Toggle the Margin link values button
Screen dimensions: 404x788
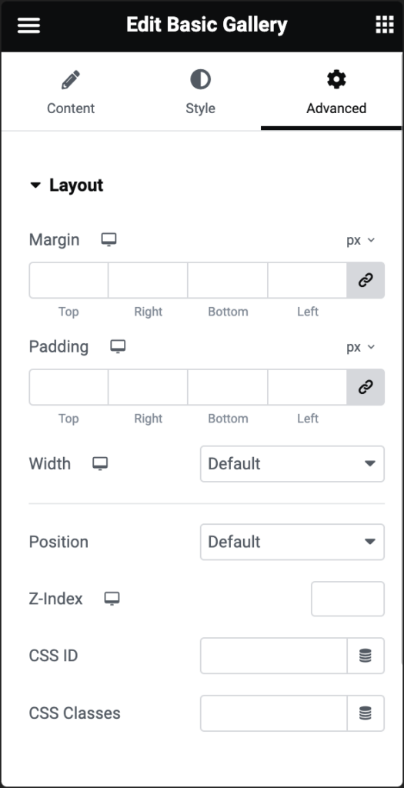pos(366,280)
